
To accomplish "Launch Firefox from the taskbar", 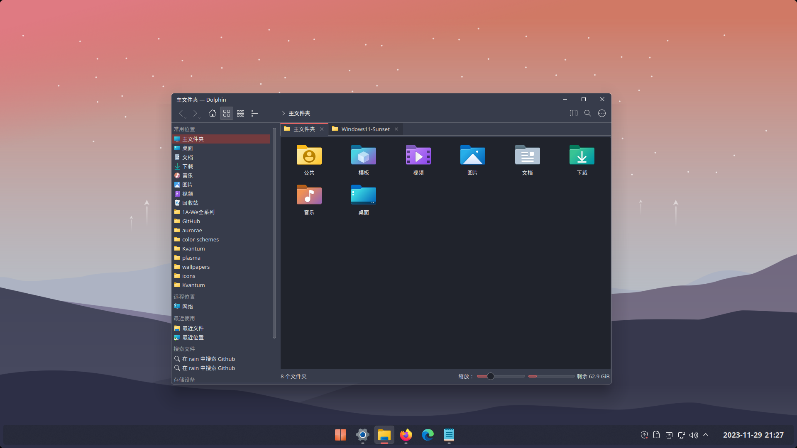I will pos(406,435).
